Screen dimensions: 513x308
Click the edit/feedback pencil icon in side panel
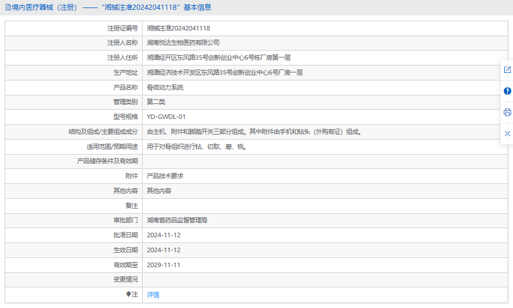pos(507,70)
